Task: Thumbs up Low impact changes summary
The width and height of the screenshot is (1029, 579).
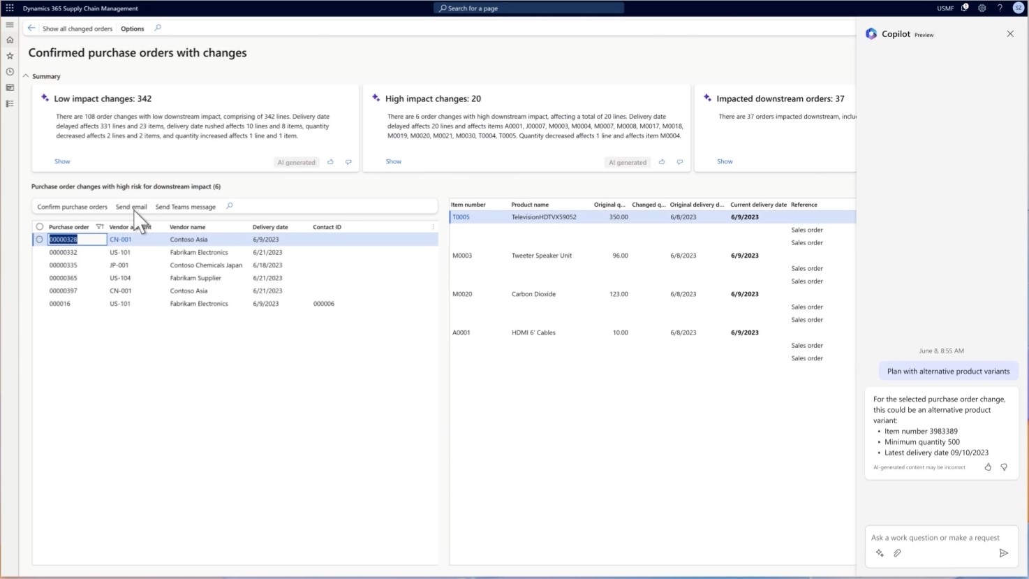Action: pos(331,162)
